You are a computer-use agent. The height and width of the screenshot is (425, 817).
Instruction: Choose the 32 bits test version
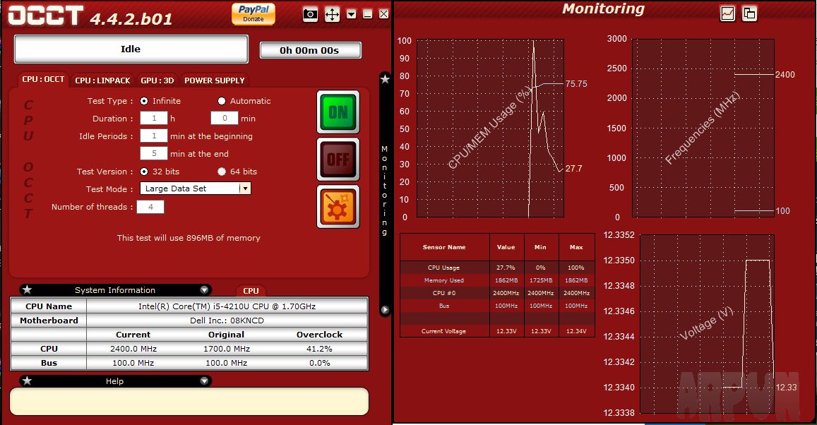[x=144, y=172]
